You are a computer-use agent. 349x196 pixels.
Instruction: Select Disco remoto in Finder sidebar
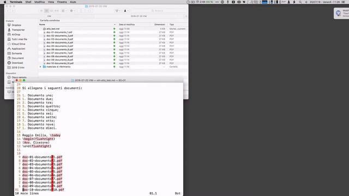coord(17,77)
